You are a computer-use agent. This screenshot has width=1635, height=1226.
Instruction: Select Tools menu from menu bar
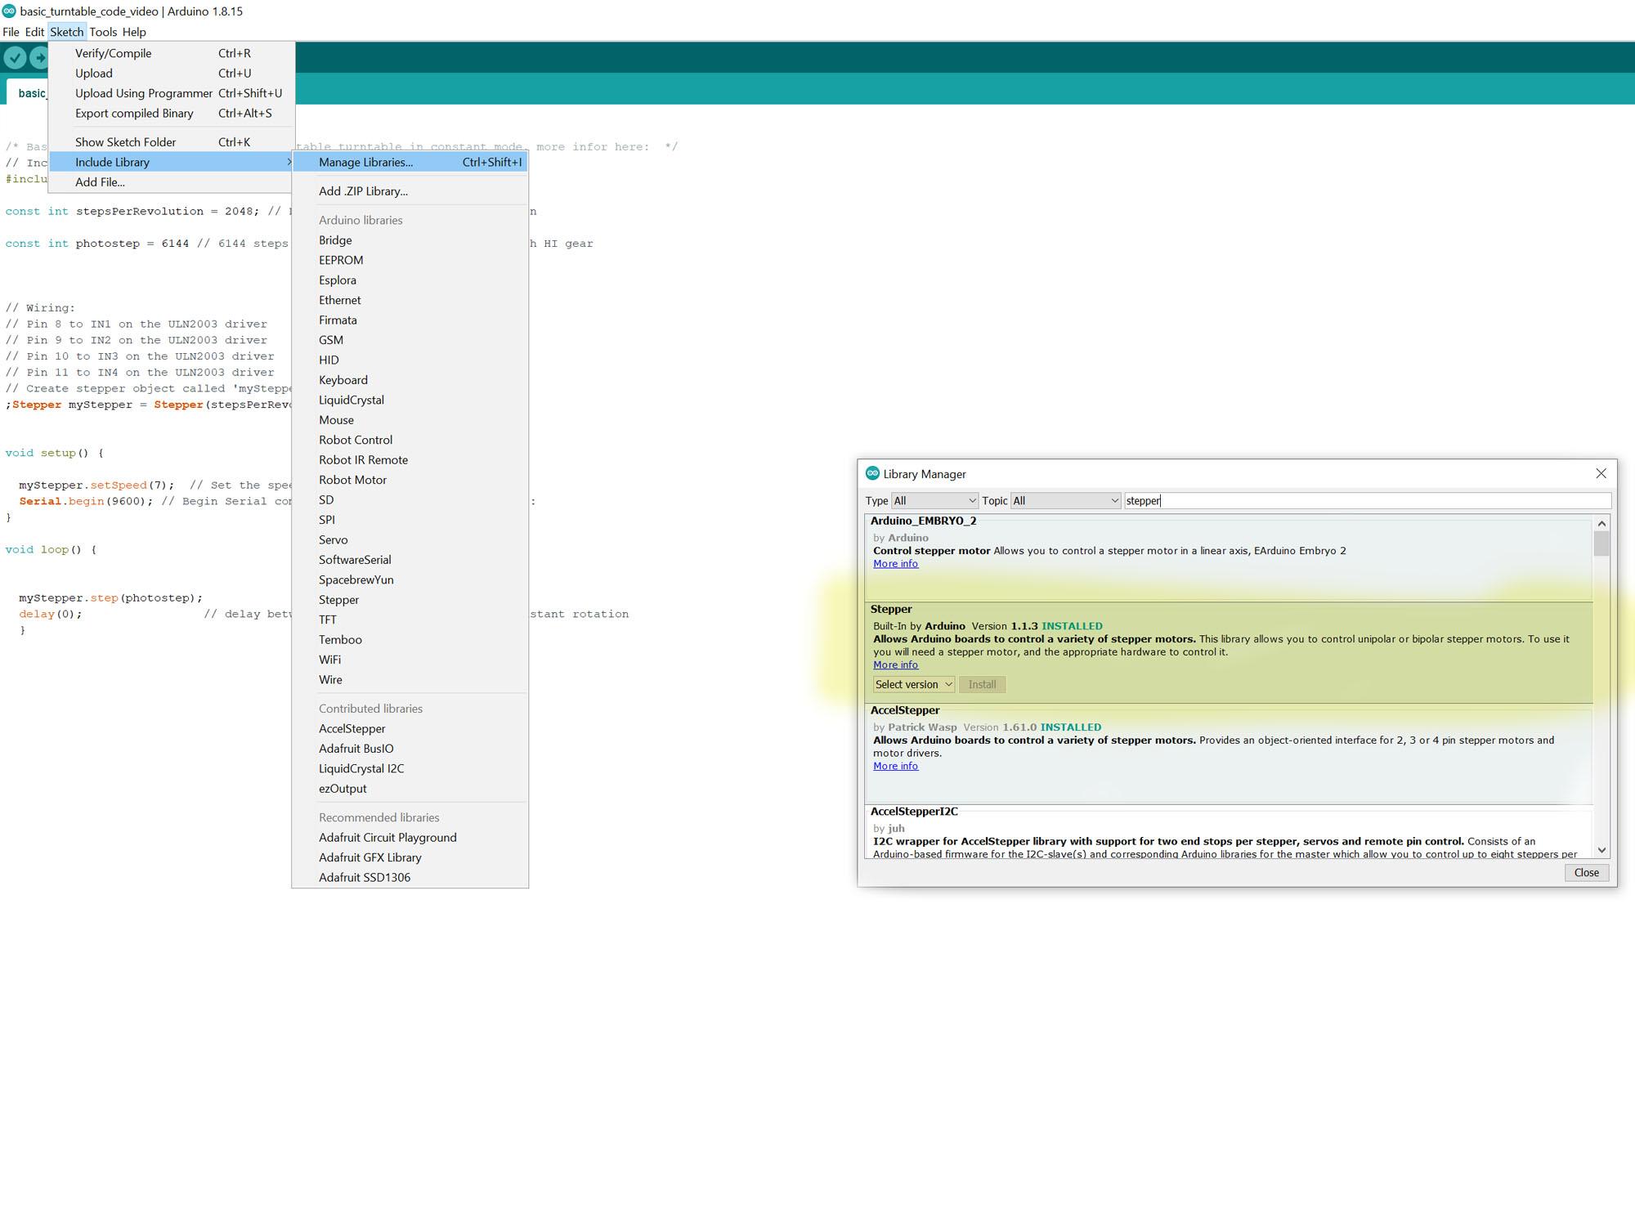(x=99, y=31)
